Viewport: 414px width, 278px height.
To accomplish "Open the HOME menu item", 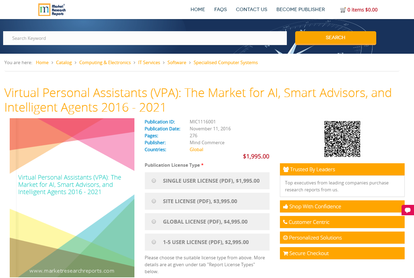I will click(198, 9).
